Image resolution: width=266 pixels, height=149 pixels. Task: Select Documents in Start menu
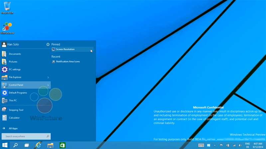point(15,54)
